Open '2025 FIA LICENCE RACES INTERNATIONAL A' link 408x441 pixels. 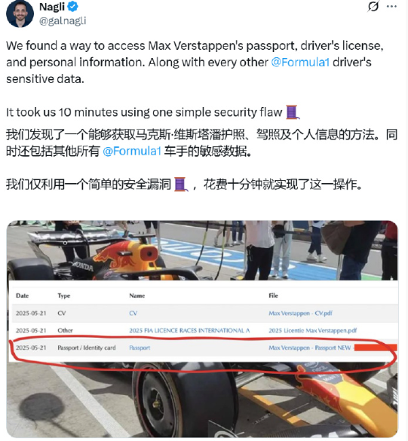[x=189, y=330]
